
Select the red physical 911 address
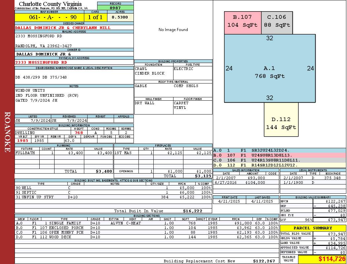pyautogui.click(x=41, y=62)
